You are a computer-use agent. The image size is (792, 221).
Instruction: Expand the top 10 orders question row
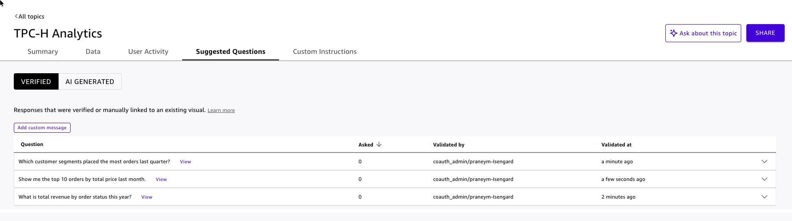click(764, 179)
